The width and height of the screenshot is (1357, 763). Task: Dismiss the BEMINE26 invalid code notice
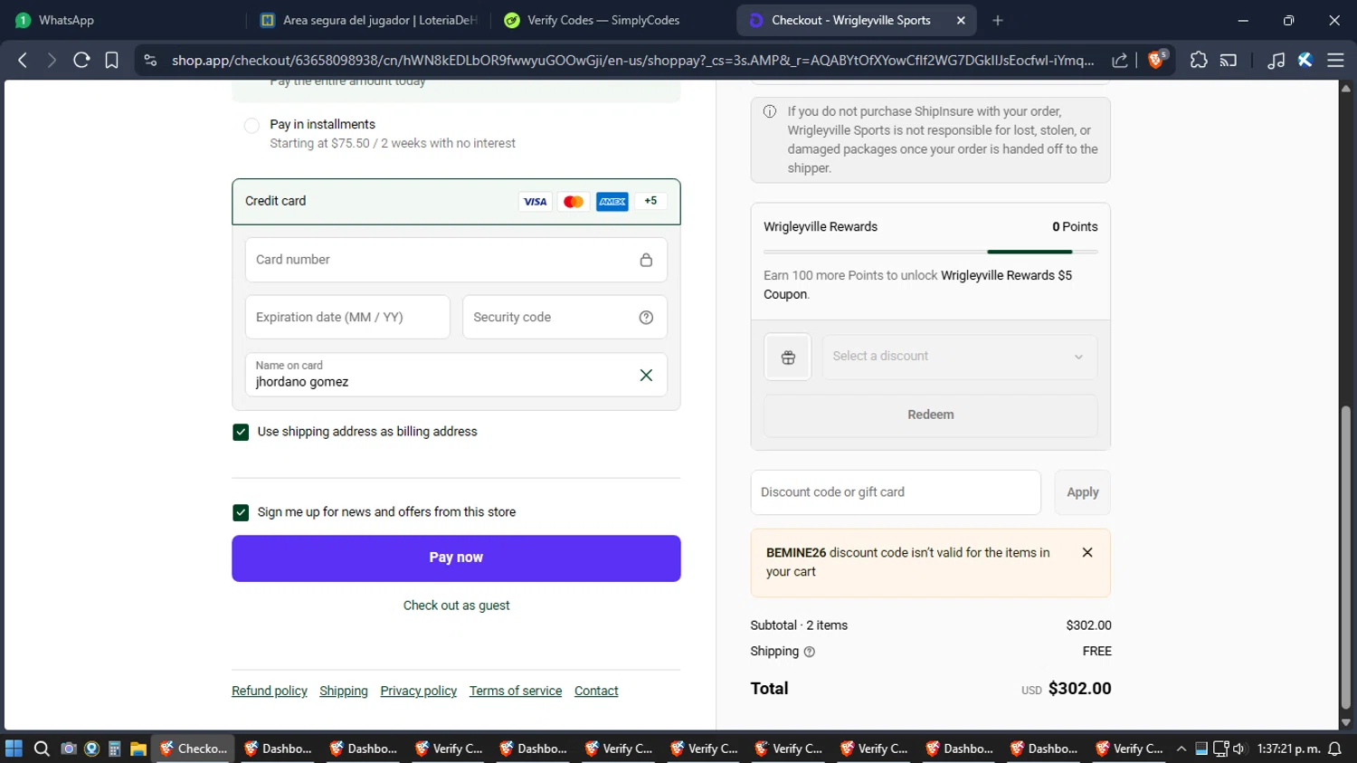pos(1087,552)
